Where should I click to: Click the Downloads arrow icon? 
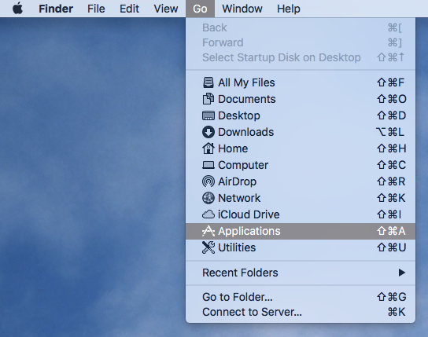pyautogui.click(x=208, y=132)
